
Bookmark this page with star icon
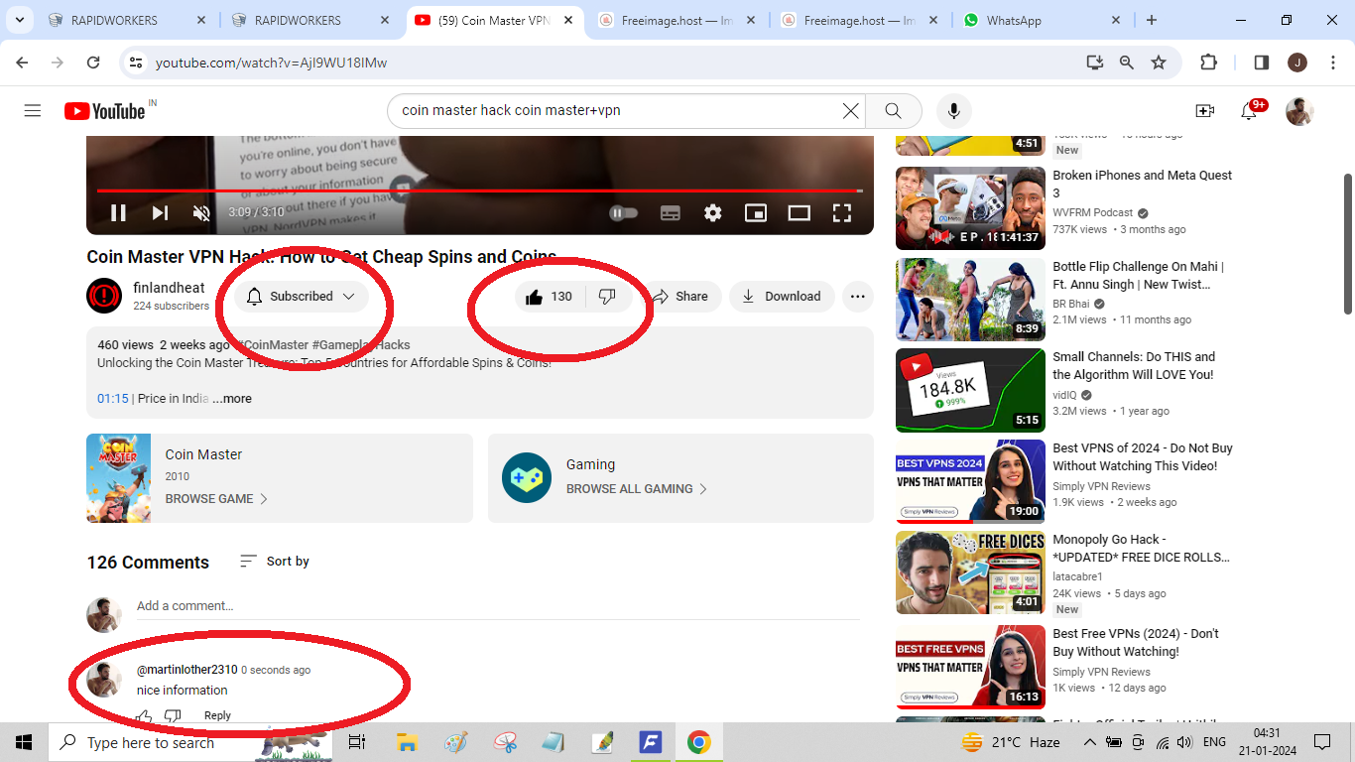[1159, 63]
